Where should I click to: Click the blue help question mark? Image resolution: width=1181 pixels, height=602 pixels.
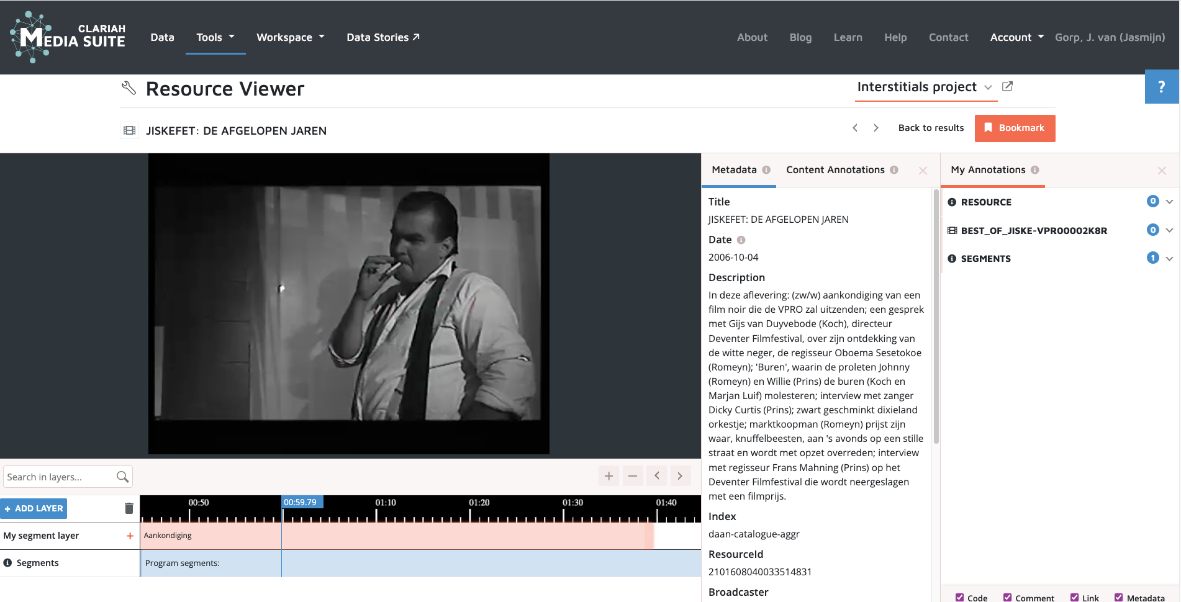tap(1161, 87)
